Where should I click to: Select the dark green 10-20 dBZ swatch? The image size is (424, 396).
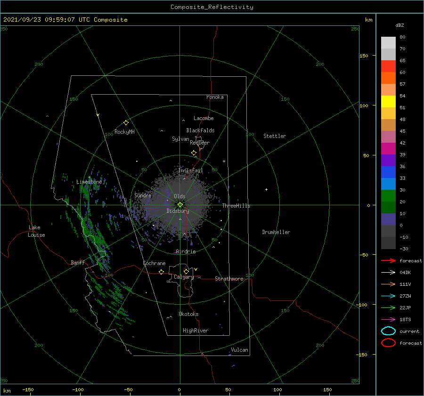point(388,207)
